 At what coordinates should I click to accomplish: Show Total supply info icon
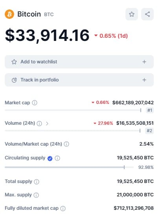[37, 181]
